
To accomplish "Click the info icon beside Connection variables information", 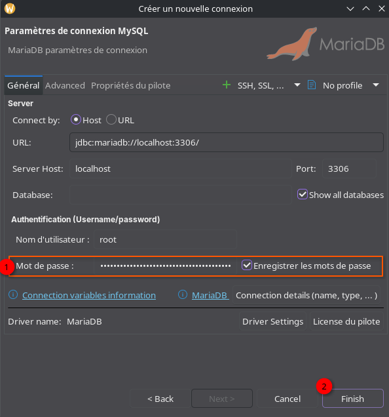I will pos(13,294).
